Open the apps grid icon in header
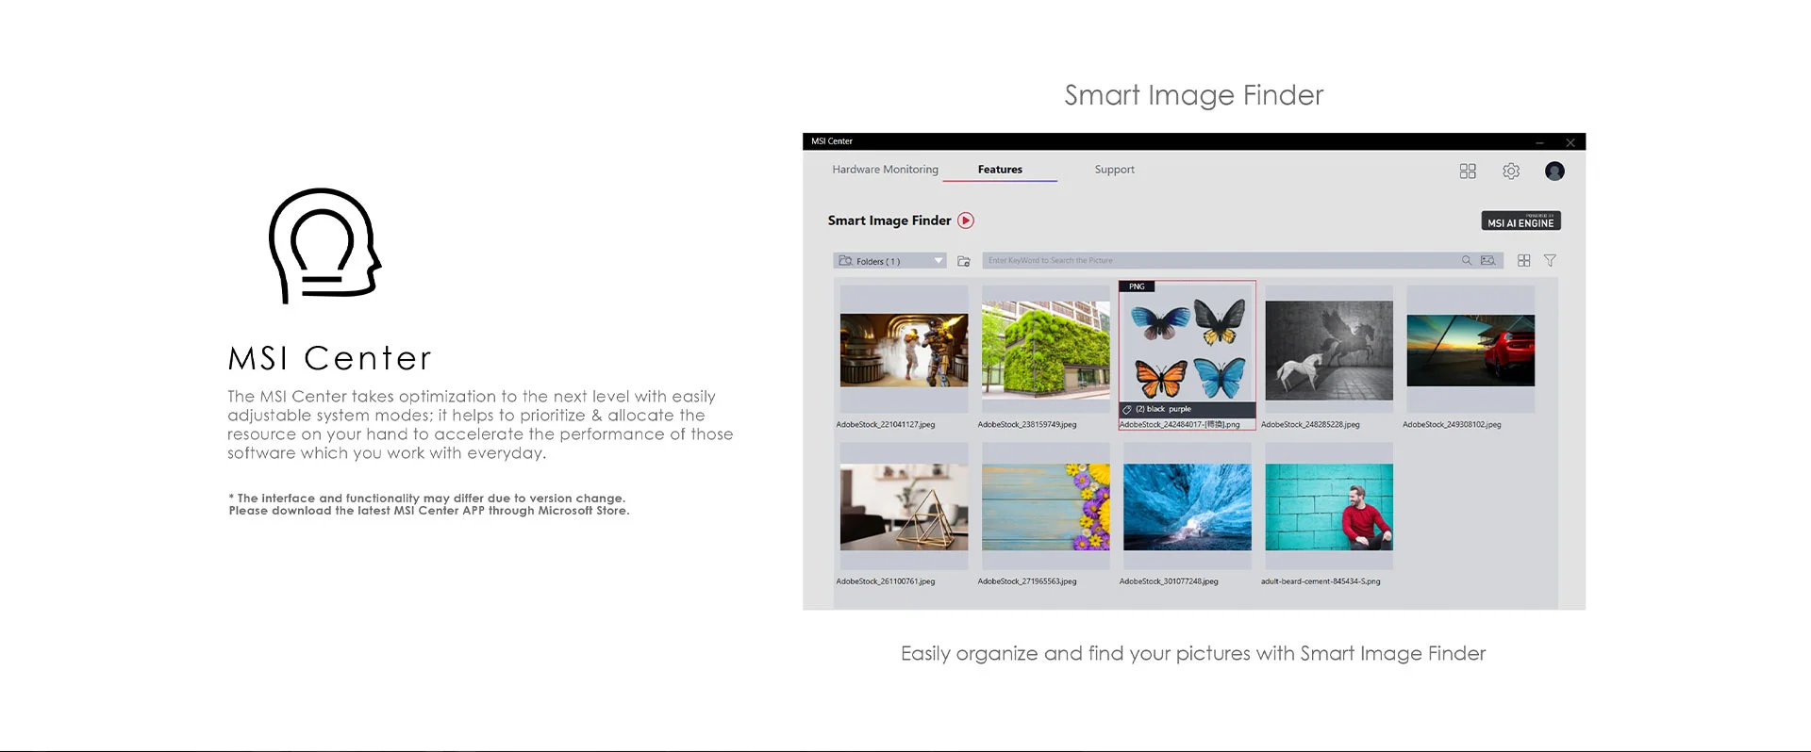 1468,172
